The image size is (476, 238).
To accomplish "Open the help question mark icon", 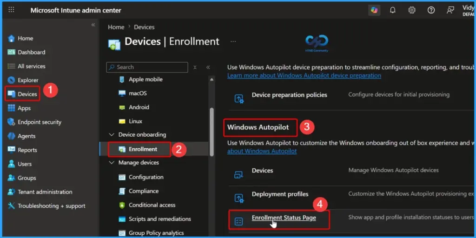I will point(431,10).
